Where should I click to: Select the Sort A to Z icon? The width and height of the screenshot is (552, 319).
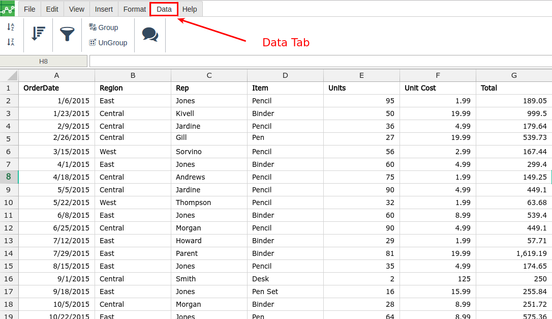[11, 27]
